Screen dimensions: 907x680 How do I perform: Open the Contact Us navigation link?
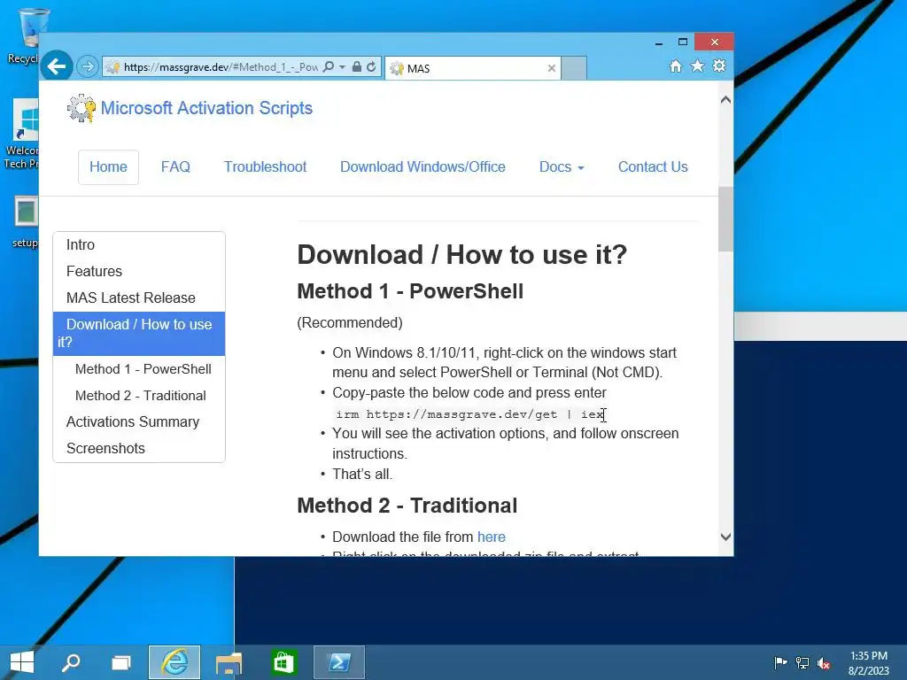click(653, 167)
